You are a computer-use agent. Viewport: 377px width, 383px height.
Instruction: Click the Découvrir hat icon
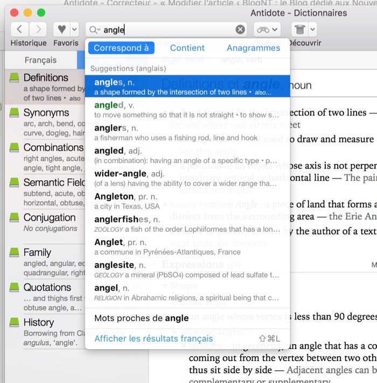[299, 30]
